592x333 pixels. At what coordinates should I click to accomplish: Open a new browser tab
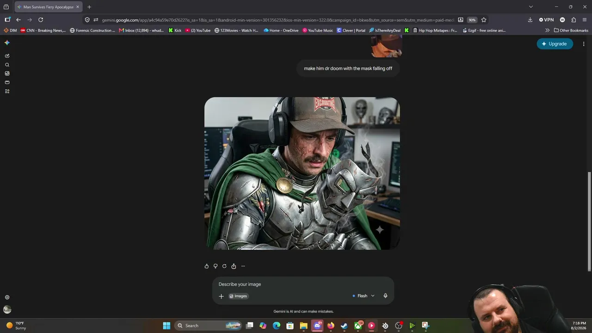pos(89,7)
